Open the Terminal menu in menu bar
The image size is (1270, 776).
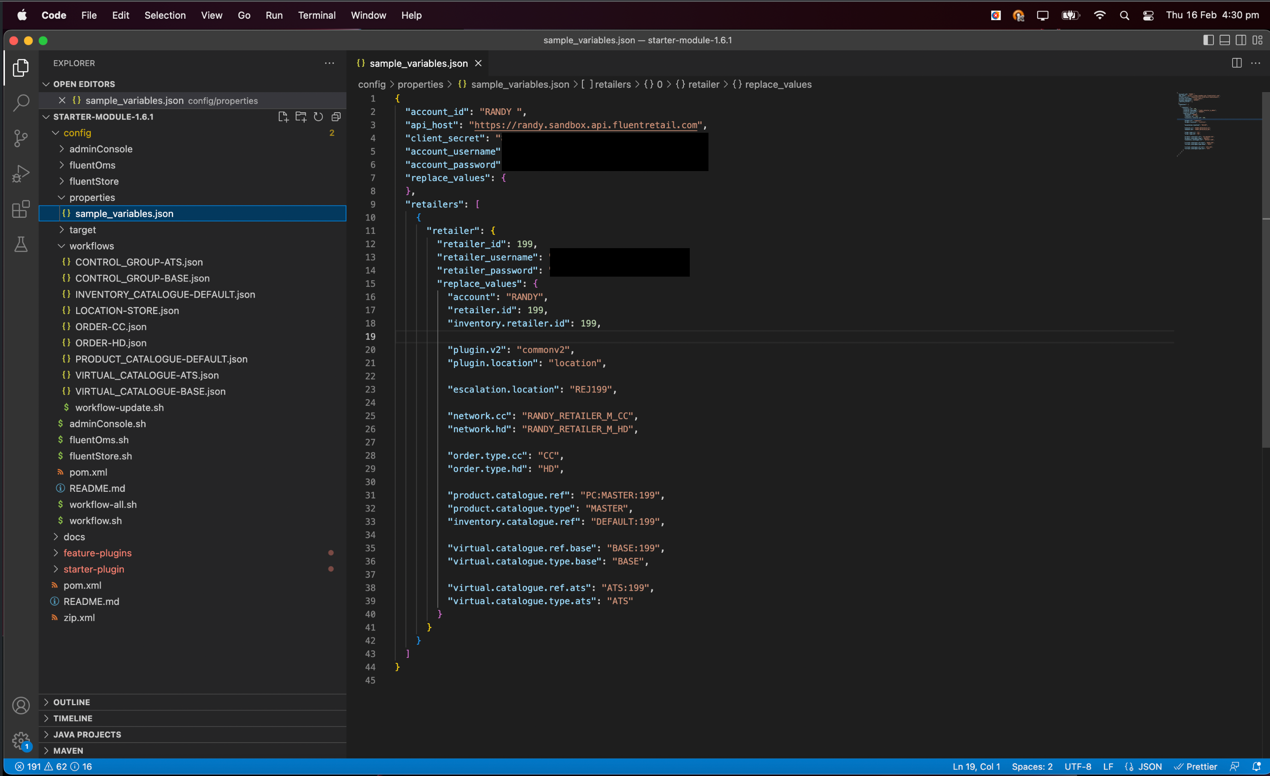click(315, 15)
